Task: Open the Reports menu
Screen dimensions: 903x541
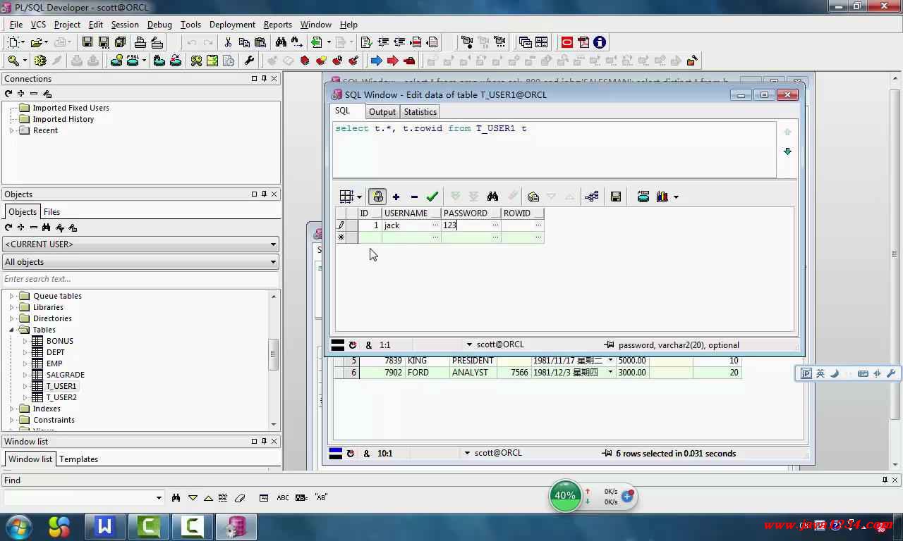Action: [x=278, y=24]
